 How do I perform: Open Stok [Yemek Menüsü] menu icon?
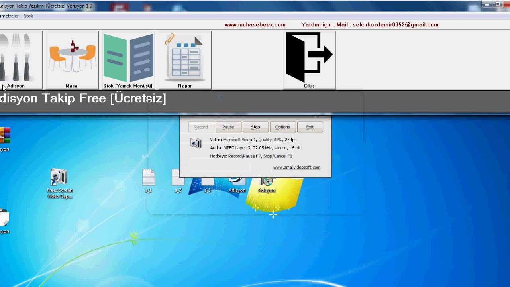(x=128, y=60)
